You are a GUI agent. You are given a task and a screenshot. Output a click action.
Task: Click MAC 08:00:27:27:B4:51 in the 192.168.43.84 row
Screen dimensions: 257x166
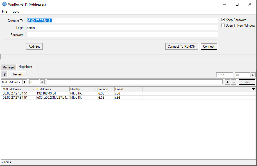pyautogui.click(x=15, y=93)
